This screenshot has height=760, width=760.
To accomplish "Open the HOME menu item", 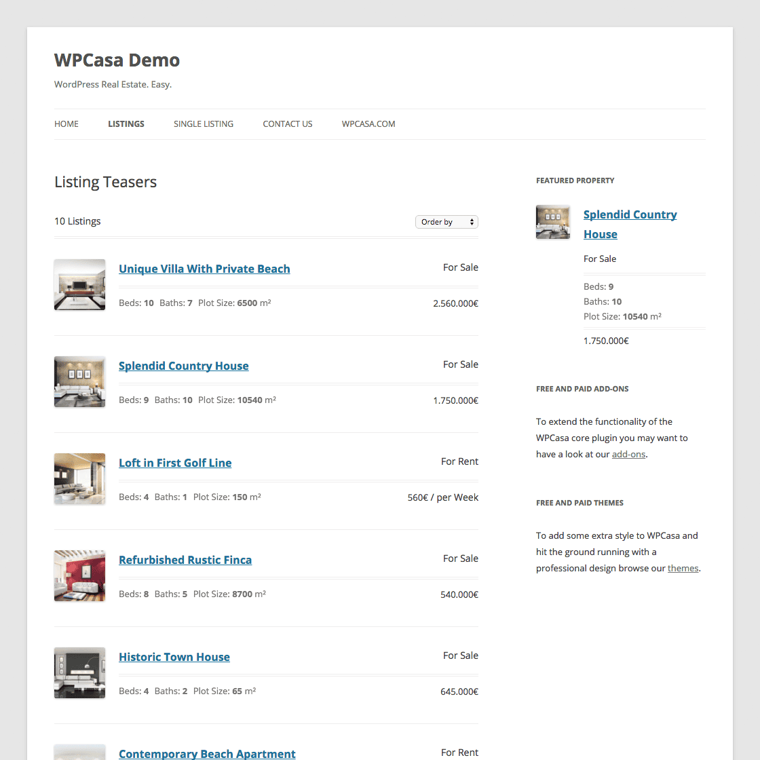I will tap(66, 123).
